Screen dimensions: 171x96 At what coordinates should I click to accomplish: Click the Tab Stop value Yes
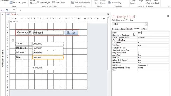coord(153,45)
